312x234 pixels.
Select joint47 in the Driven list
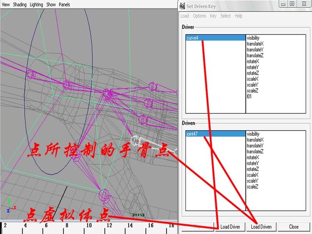point(216,134)
